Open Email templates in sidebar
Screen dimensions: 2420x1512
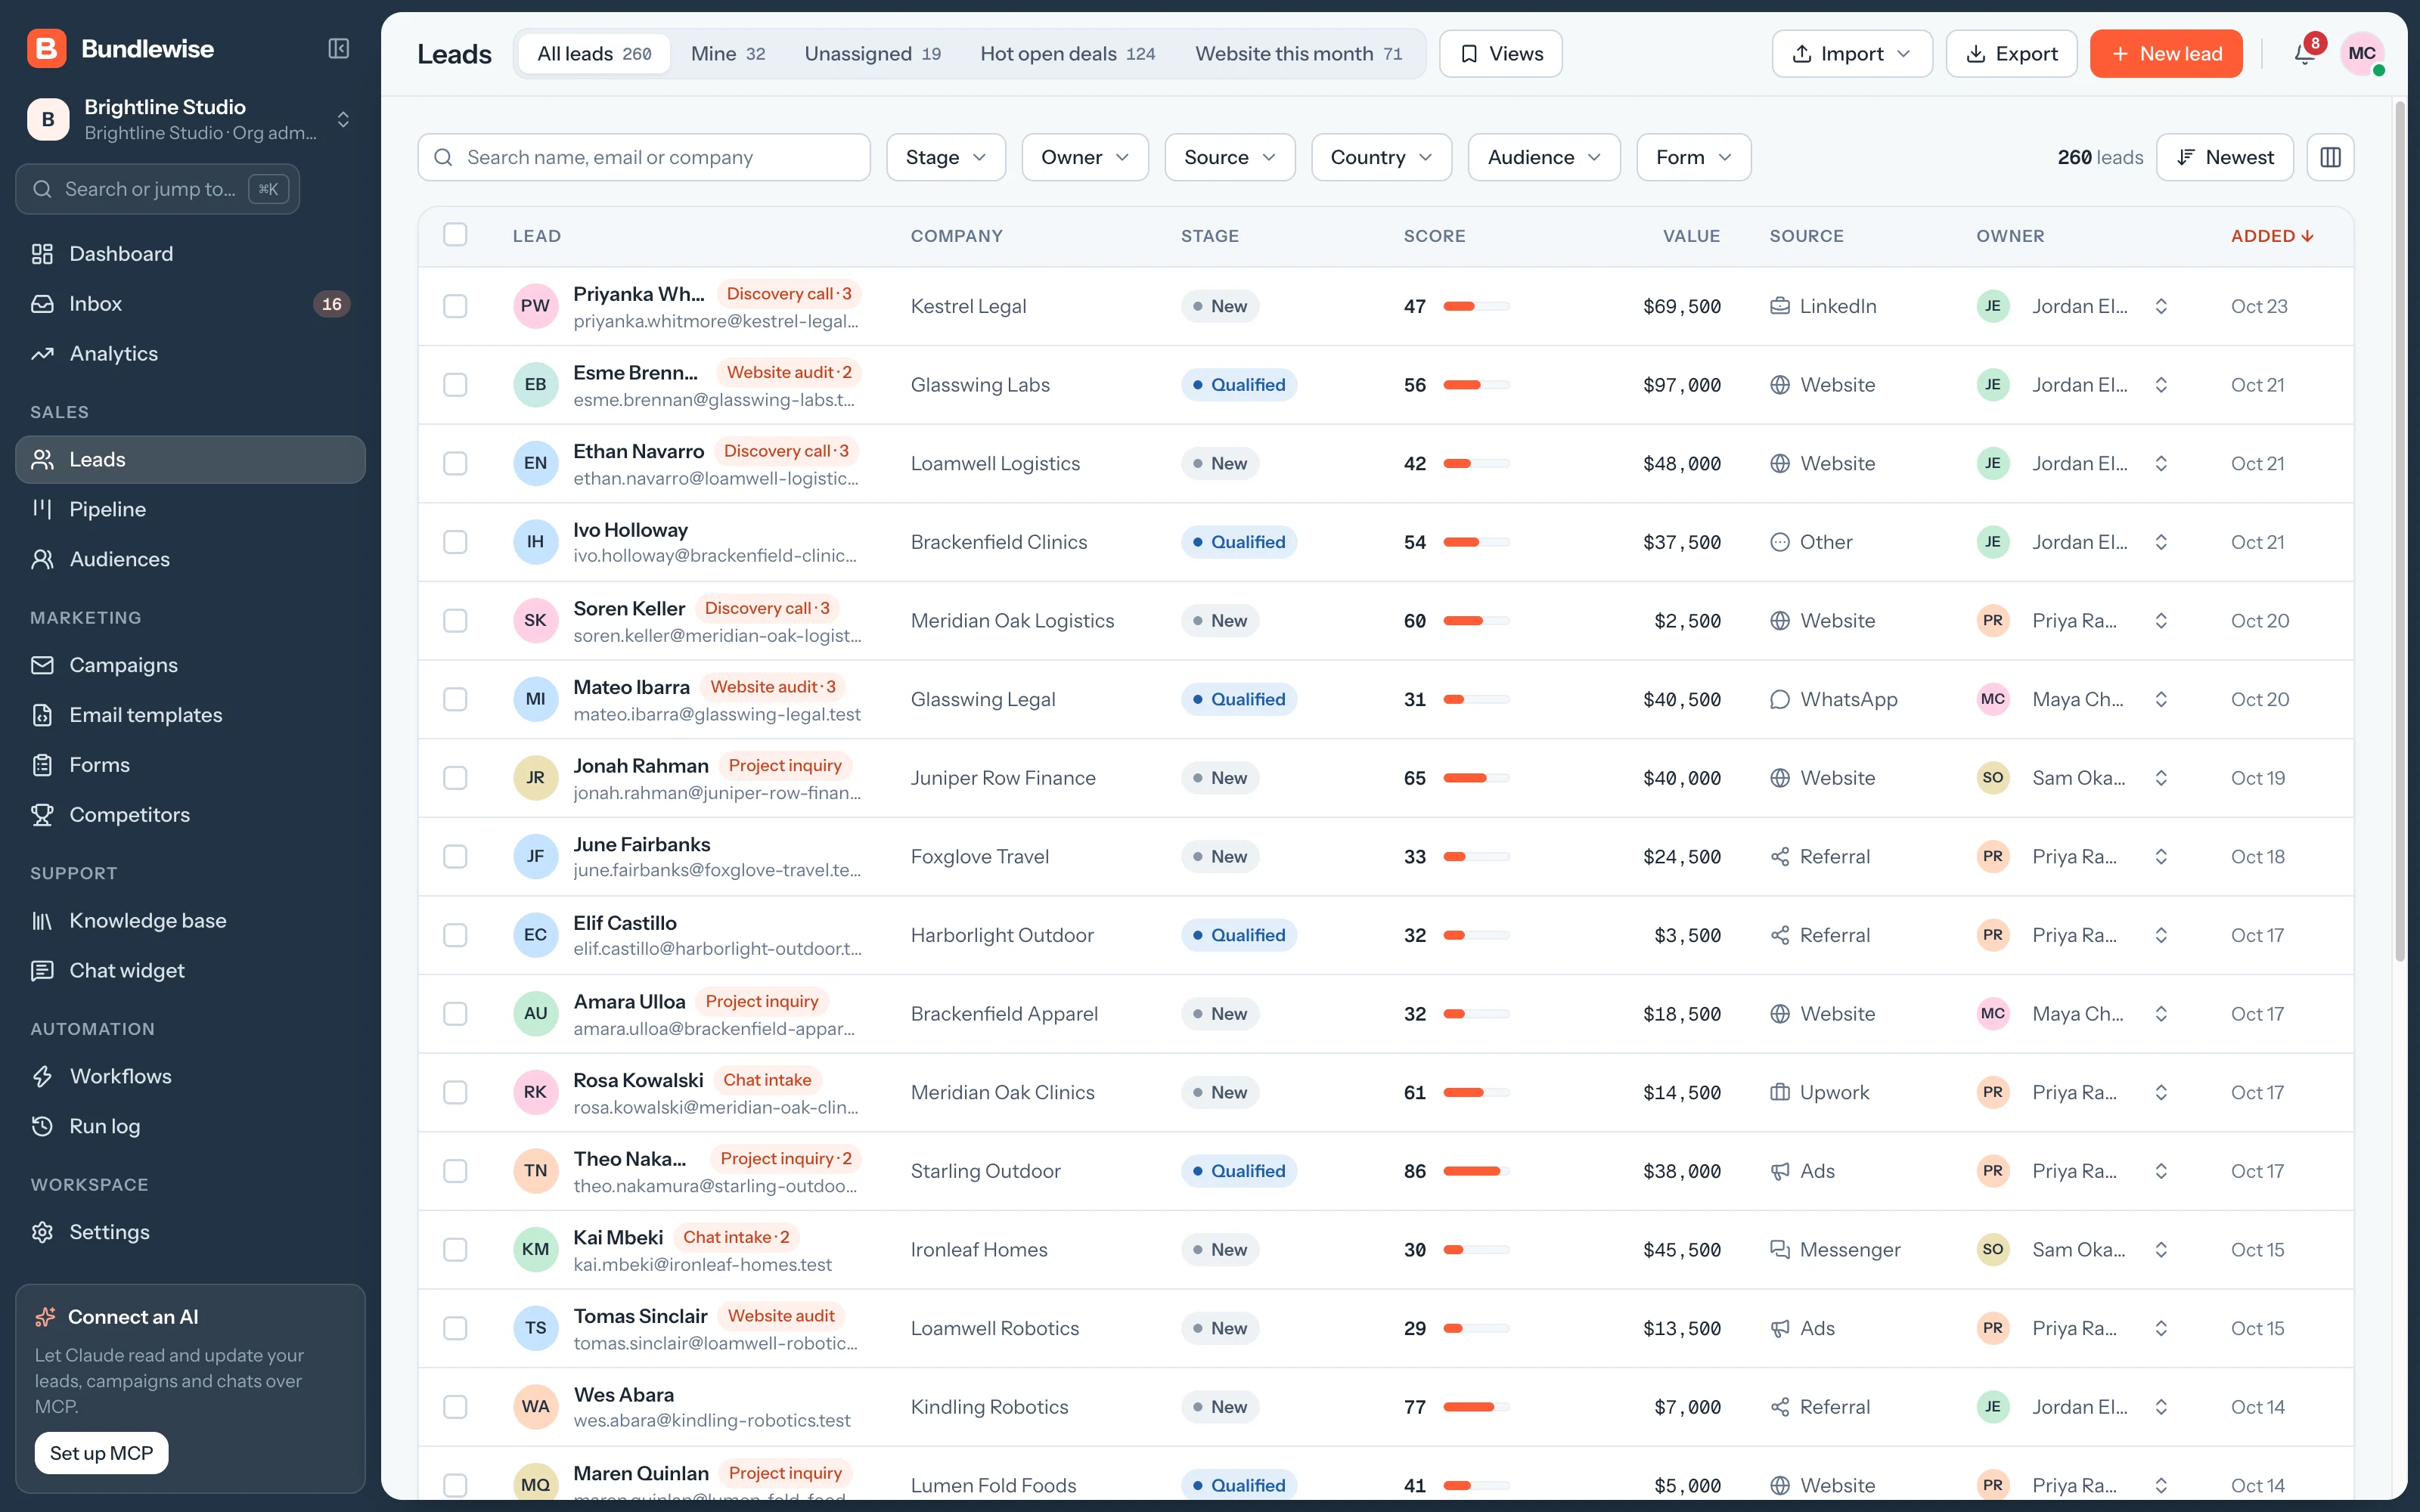coord(190,715)
